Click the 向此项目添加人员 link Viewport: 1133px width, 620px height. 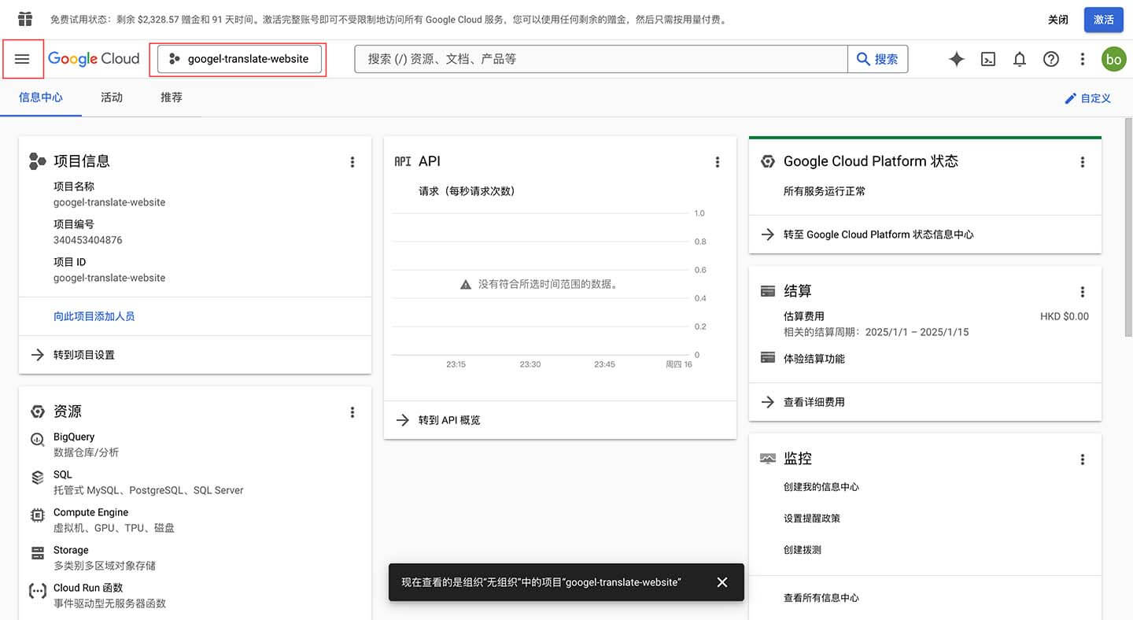[x=94, y=316]
